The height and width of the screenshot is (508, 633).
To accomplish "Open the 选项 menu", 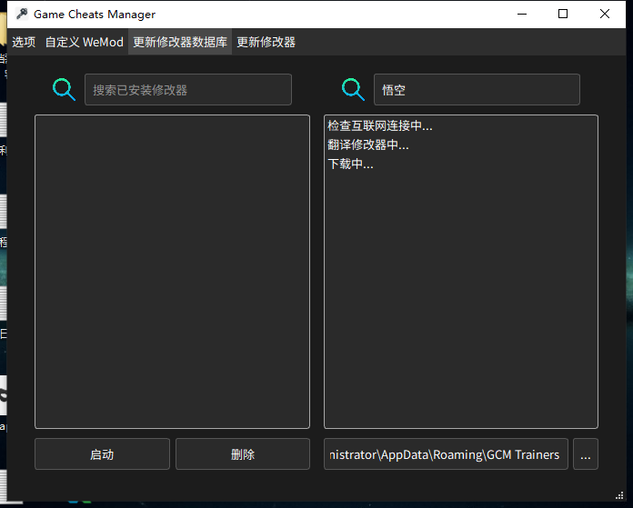I will tap(24, 42).
